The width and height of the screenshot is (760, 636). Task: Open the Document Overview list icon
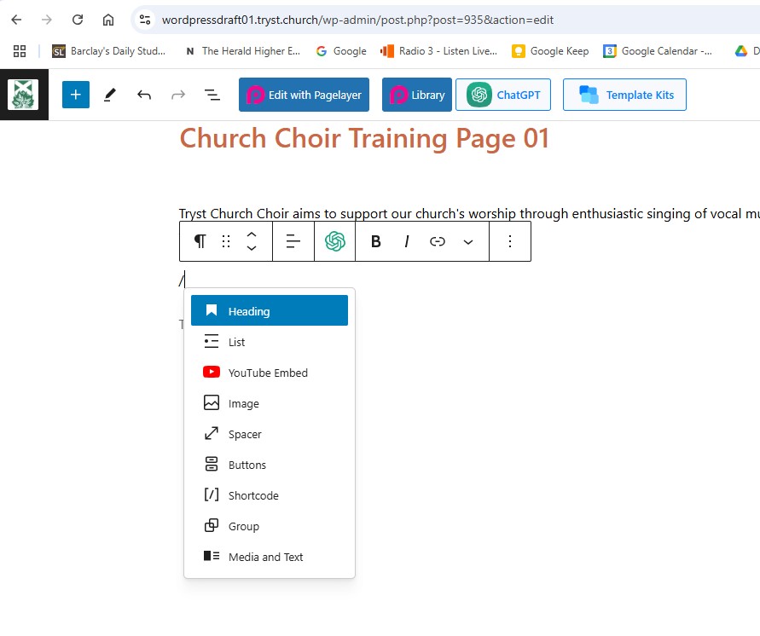[212, 95]
